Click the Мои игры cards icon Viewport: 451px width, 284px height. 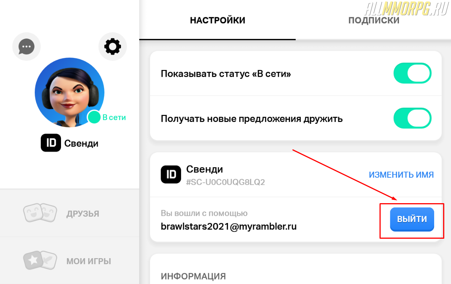40,261
